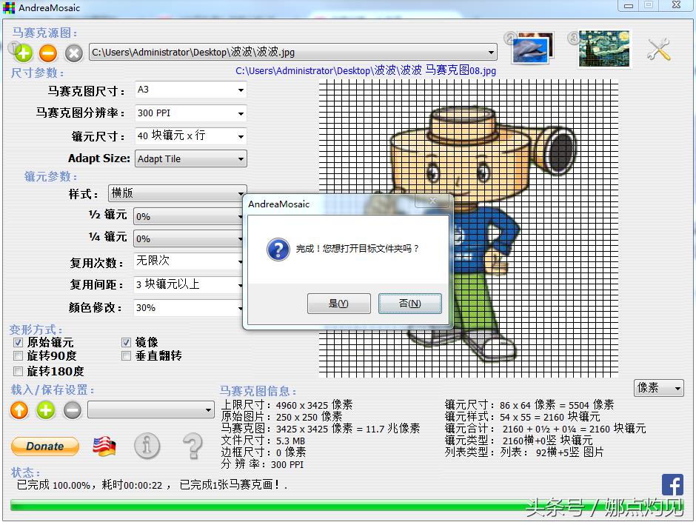Click the orange load settings arrow icon

click(x=19, y=409)
